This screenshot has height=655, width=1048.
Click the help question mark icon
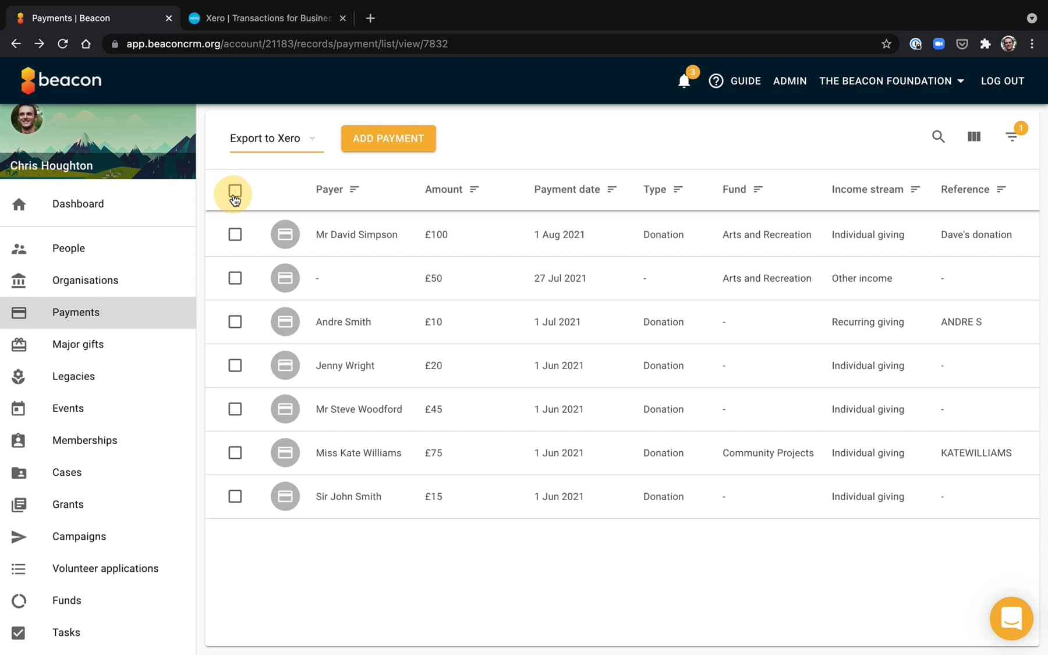point(716,81)
